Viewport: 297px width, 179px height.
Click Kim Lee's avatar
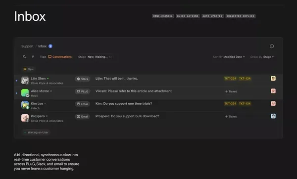(25, 105)
